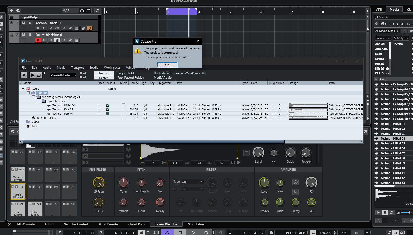413x235 pixels.
Task: Enable record on Drum Machine 01 track
Action: coord(38,40)
